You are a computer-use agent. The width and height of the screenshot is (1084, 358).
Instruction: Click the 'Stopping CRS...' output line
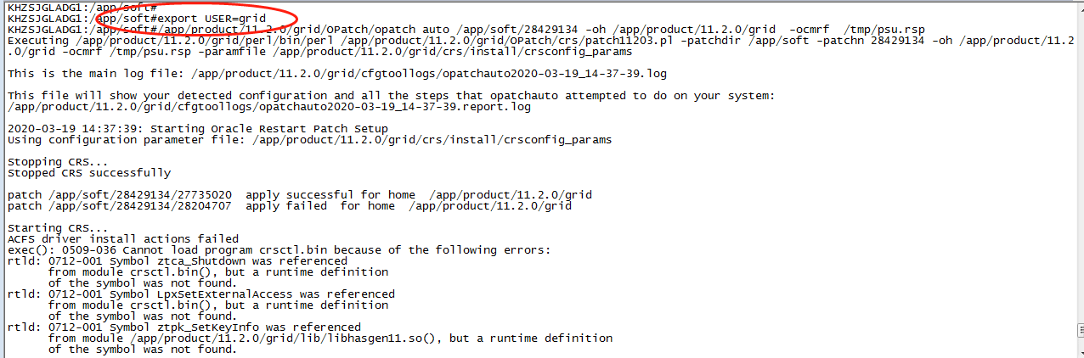pyautogui.click(x=58, y=161)
